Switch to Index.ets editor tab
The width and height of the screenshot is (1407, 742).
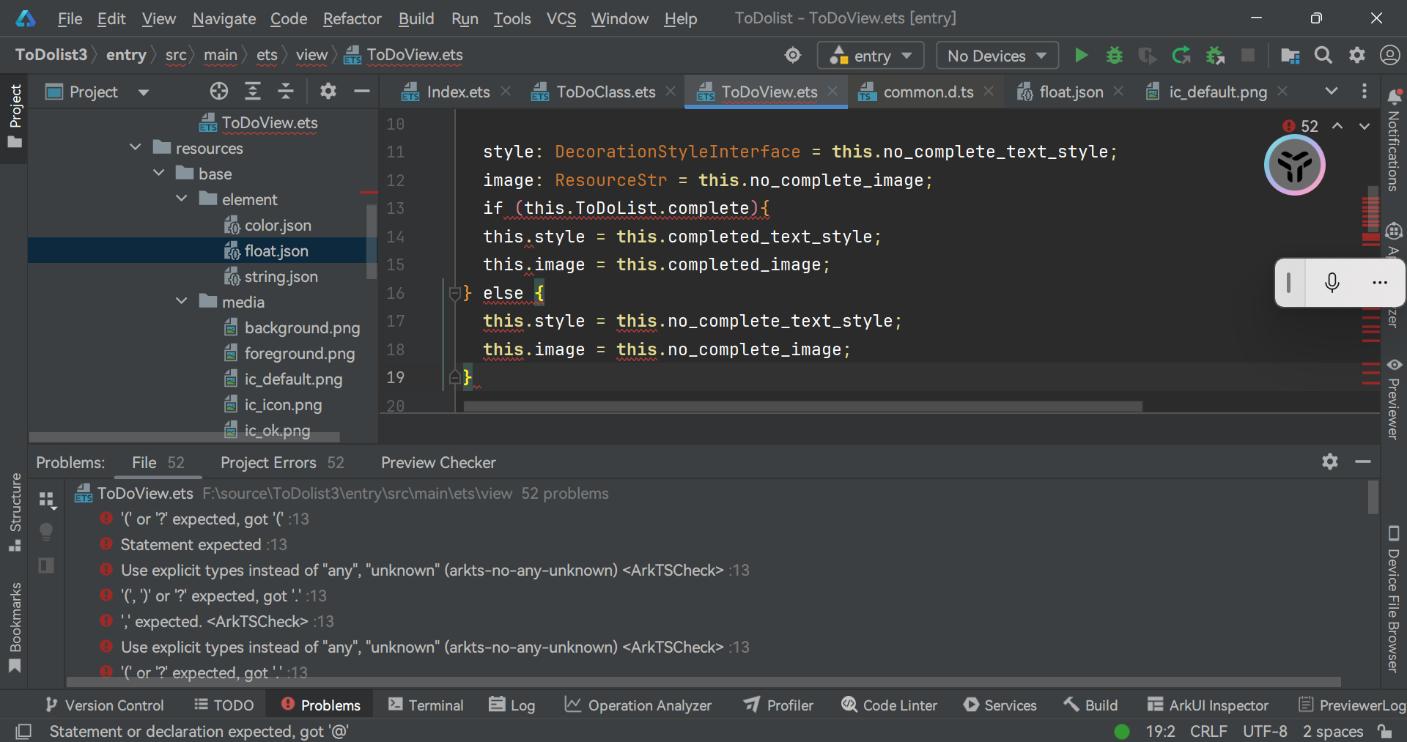coord(457,92)
